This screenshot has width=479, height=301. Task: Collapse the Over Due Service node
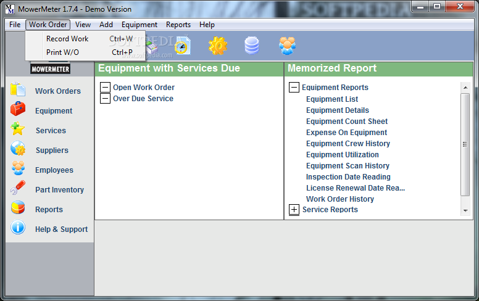coord(105,98)
